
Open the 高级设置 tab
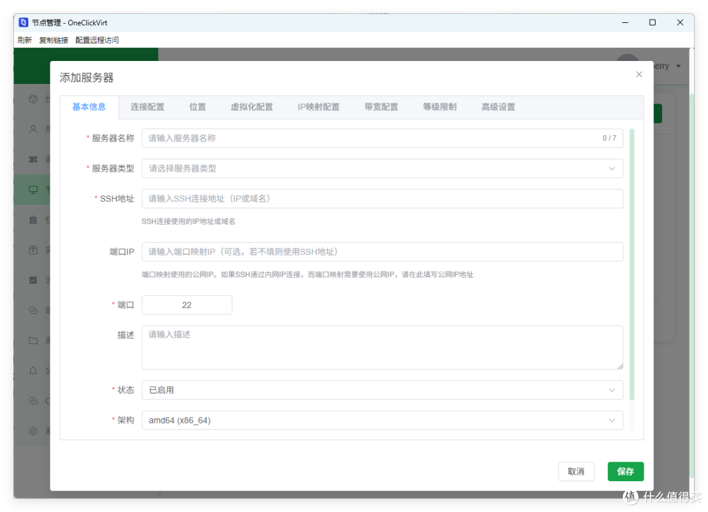(x=498, y=107)
